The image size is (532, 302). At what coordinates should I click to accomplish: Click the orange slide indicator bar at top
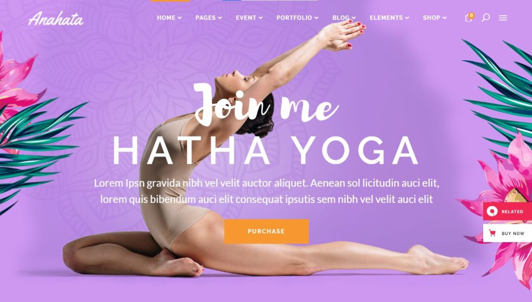(170, 1)
